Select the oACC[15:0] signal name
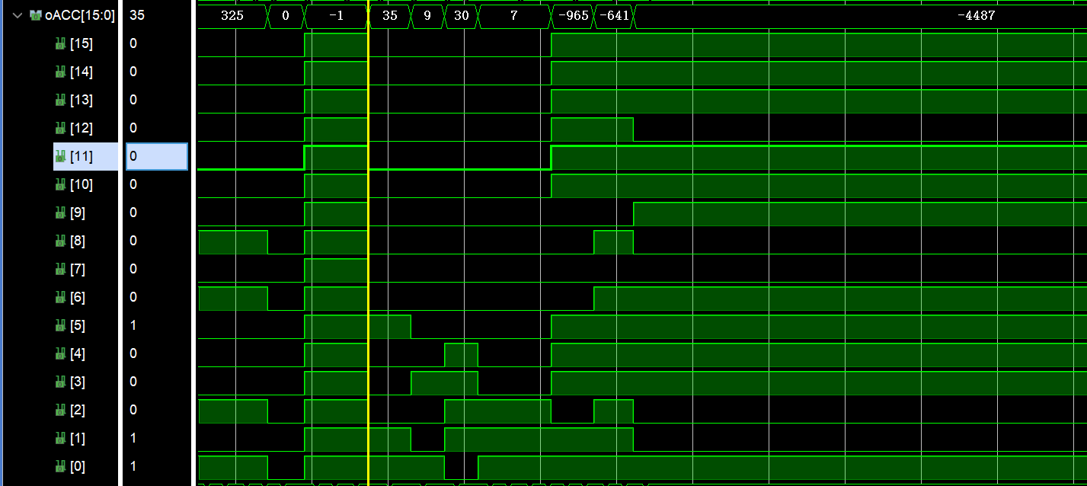 point(79,15)
